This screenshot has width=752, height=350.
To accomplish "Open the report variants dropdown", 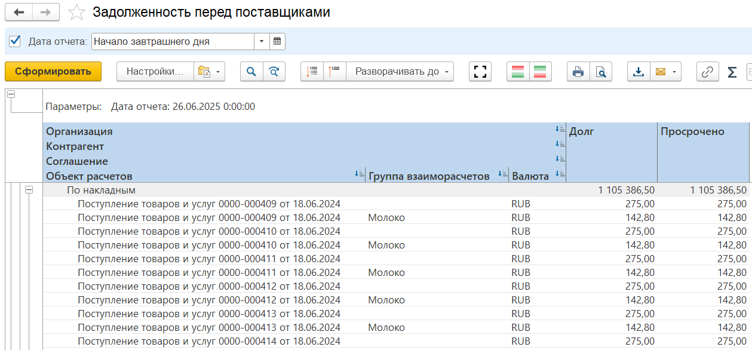I will click(209, 72).
